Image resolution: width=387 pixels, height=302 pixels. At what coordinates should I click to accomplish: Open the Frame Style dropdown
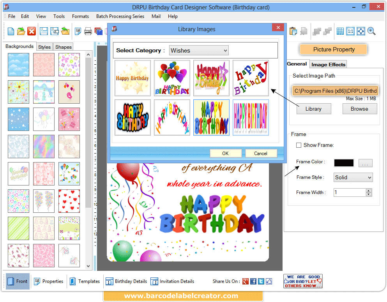coord(353,177)
